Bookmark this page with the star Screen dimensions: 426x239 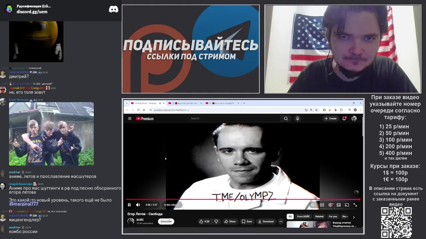pyautogui.click(x=316, y=110)
